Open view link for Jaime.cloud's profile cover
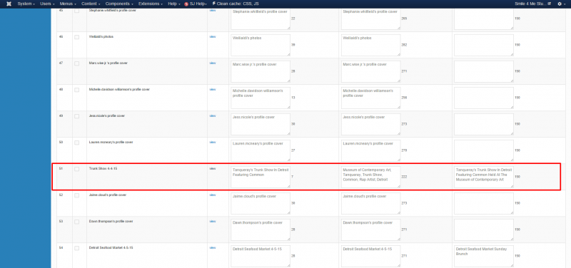This screenshot has height=268, width=571. click(212, 195)
